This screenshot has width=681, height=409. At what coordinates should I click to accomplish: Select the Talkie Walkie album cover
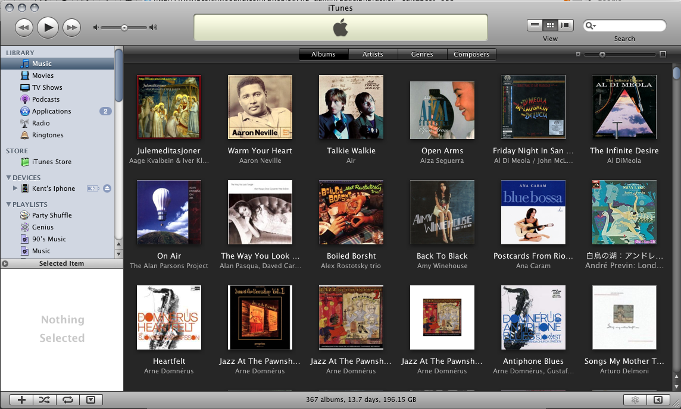[351, 107]
